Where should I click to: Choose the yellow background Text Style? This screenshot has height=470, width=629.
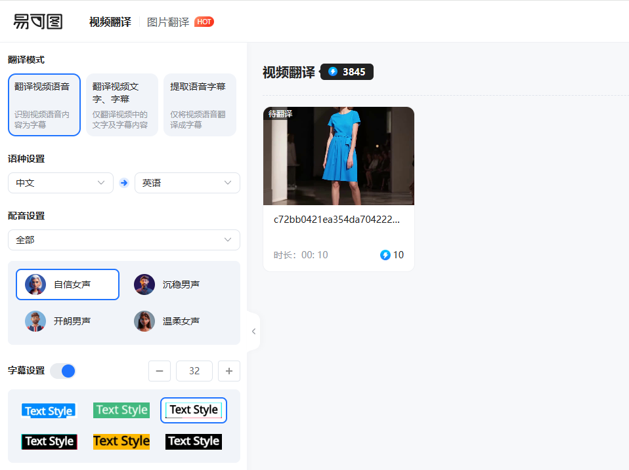(121, 441)
